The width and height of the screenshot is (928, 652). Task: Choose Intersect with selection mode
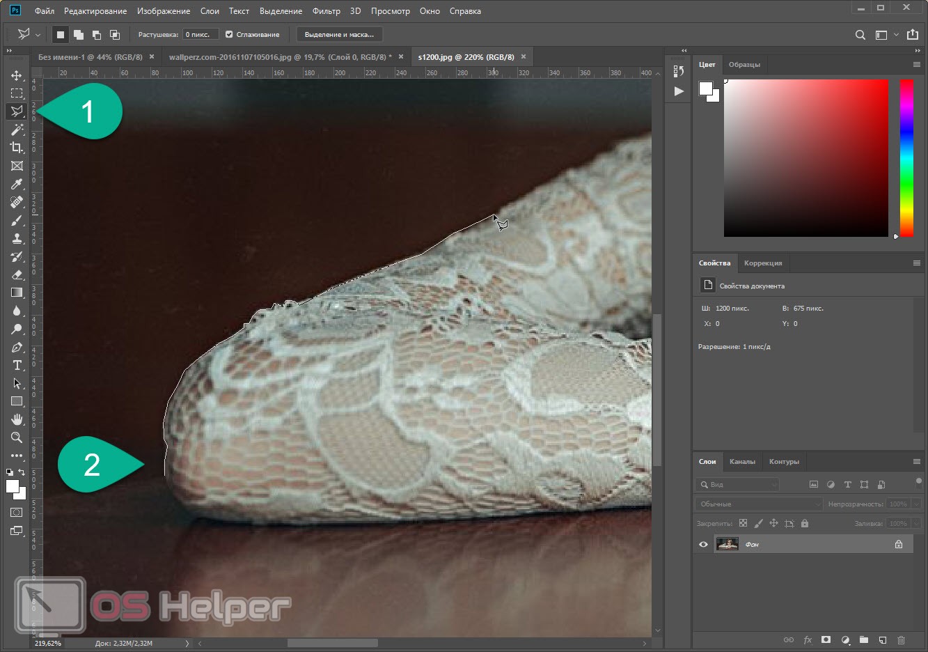115,34
